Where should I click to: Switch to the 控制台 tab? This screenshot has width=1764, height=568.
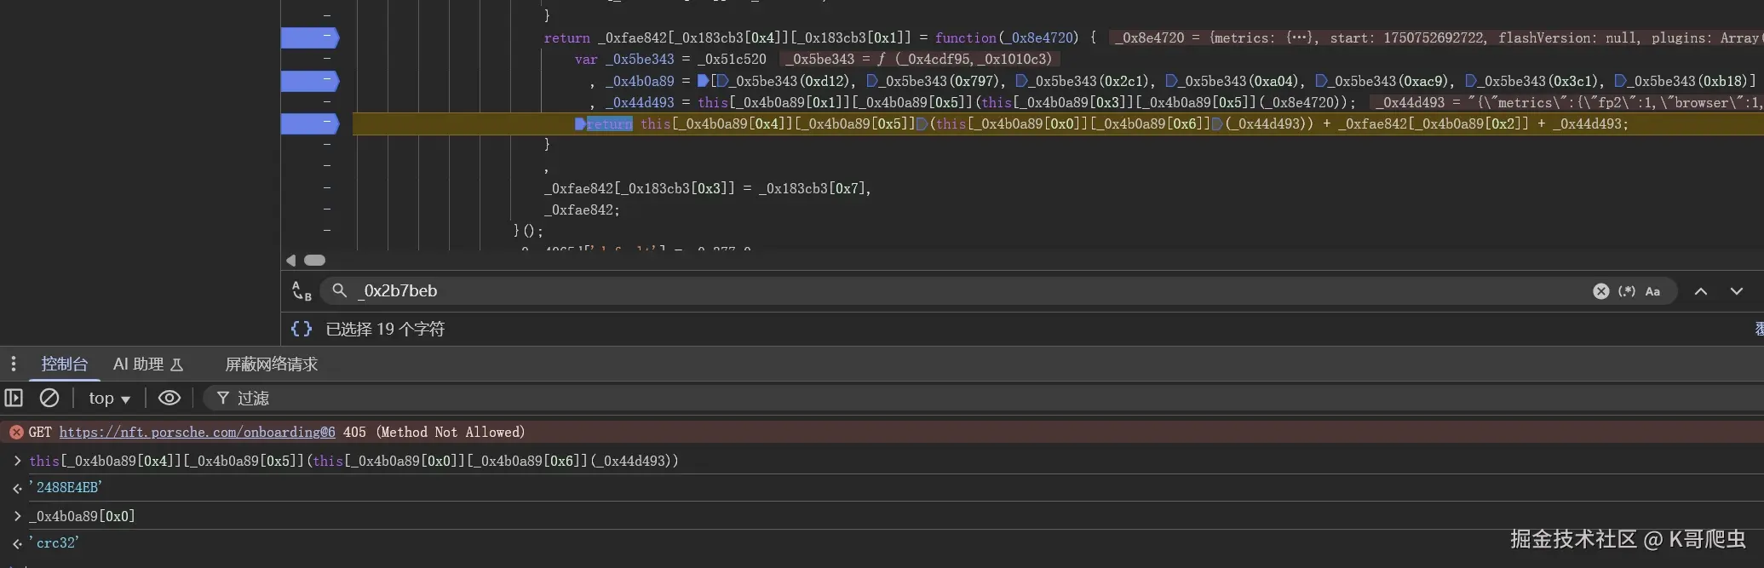[x=65, y=364]
